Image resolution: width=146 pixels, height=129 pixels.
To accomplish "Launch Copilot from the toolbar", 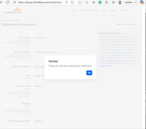I will pos(142,2).
